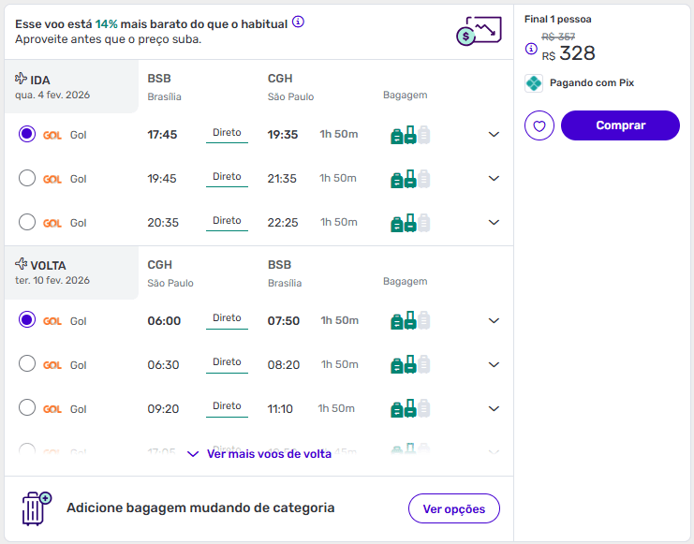The width and height of the screenshot is (694, 544).
Task: Expand details of 17:45 outbound flight
Action: pyautogui.click(x=495, y=135)
